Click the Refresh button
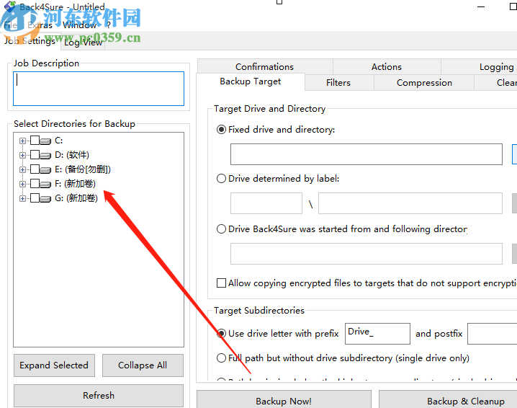Screen dimensions: 517x408 (x=99, y=395)
